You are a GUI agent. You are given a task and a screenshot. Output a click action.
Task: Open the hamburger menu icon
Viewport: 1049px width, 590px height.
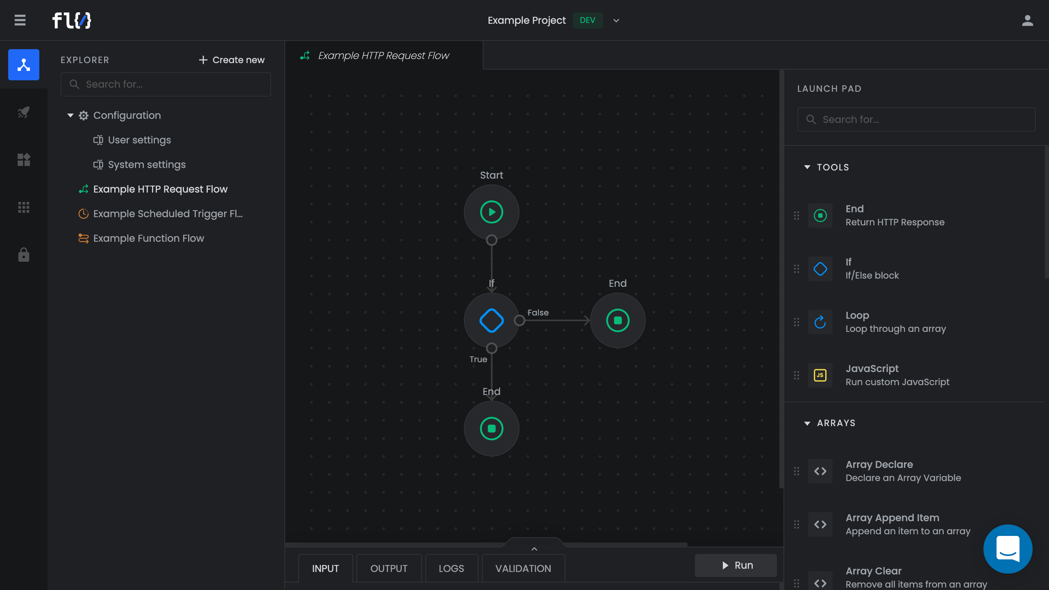click(20, 20)
